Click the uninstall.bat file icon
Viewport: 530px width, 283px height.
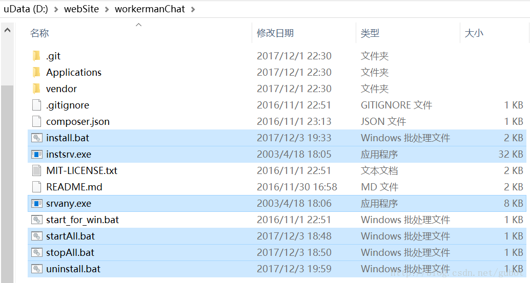[x=36, y=269]
